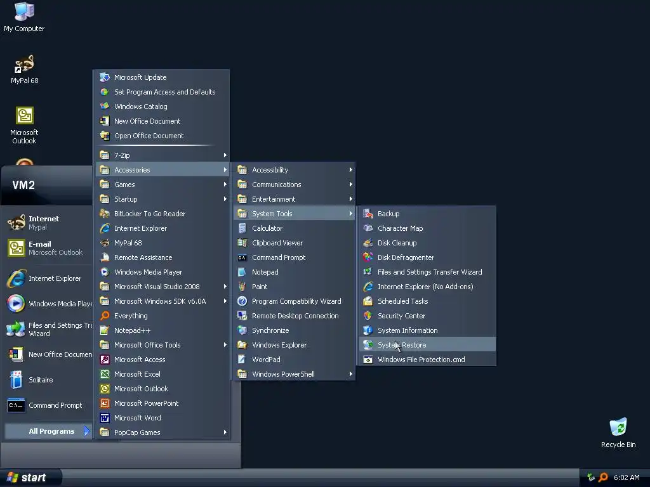Screen dimensions: 650x487
Task: Click the Everything magnifier tray icon
Action: tap(603, 477)
